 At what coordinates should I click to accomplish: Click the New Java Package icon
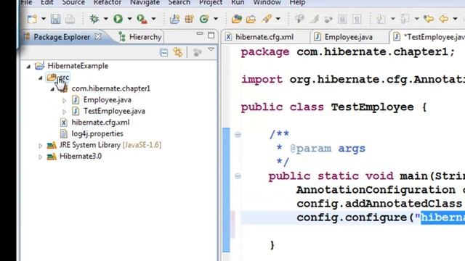point(189,20)
